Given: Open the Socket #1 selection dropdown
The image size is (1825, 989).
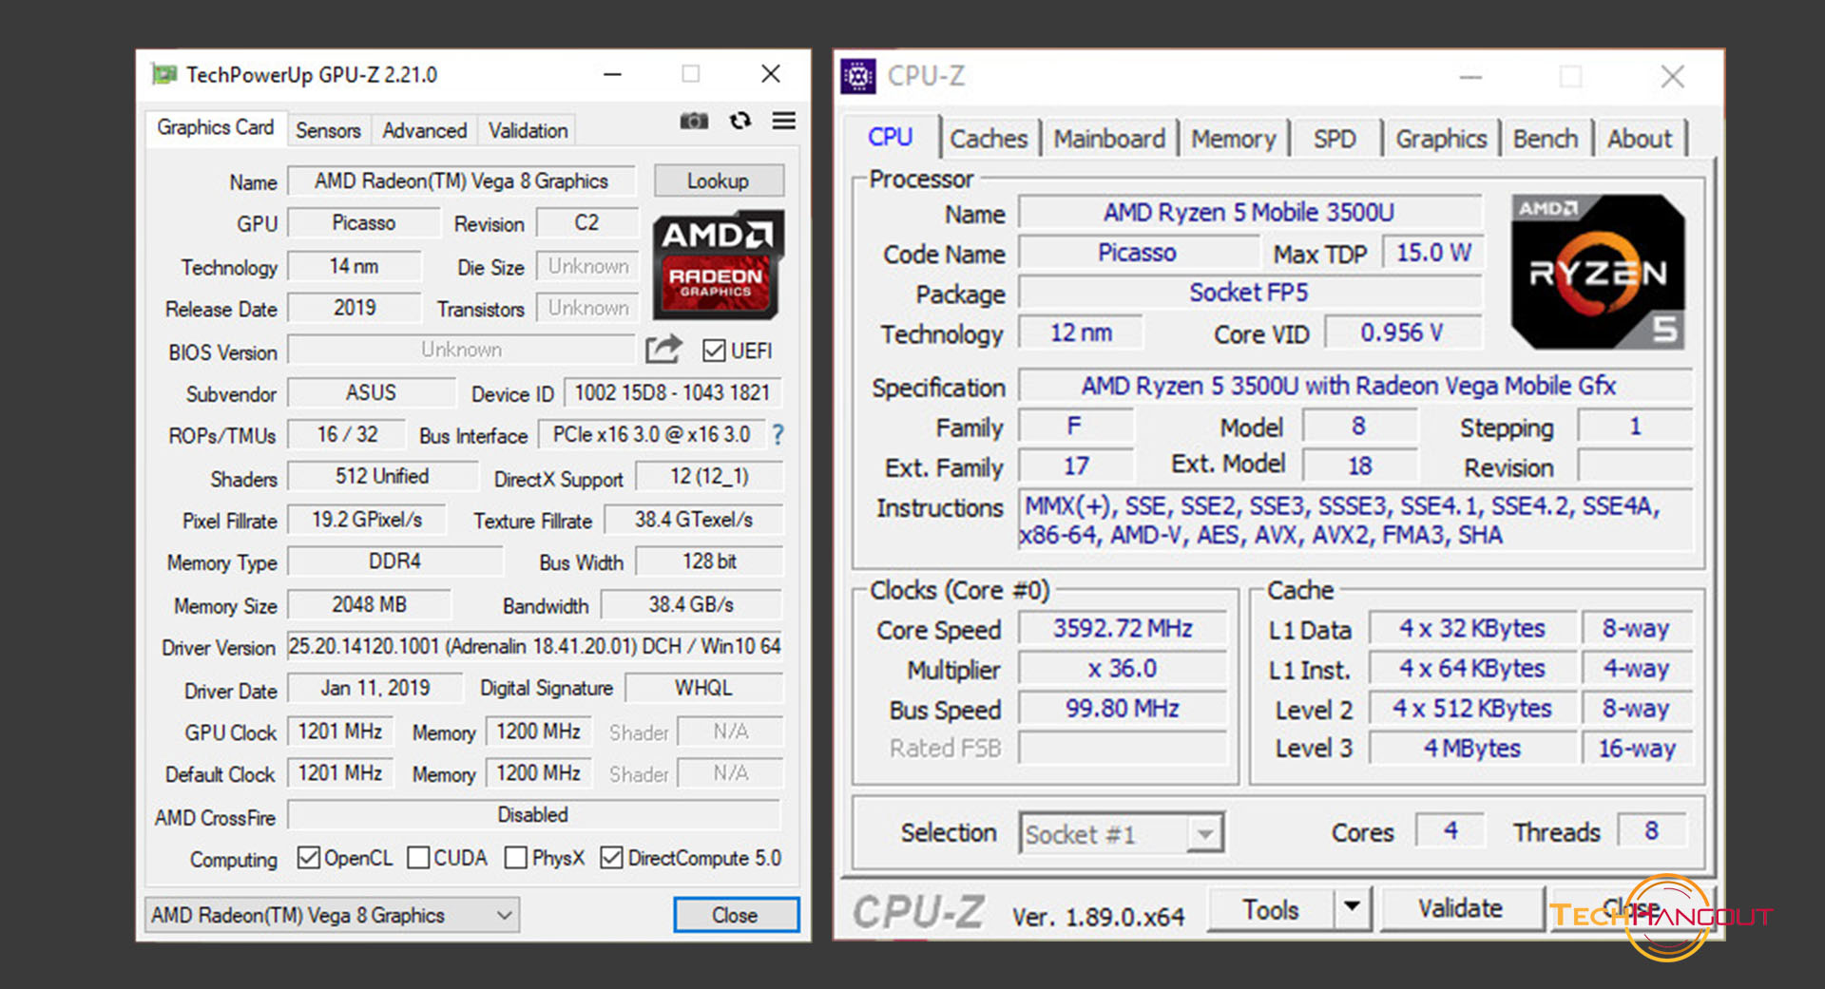Looking at the screenshot, I should pos(1122,834).
